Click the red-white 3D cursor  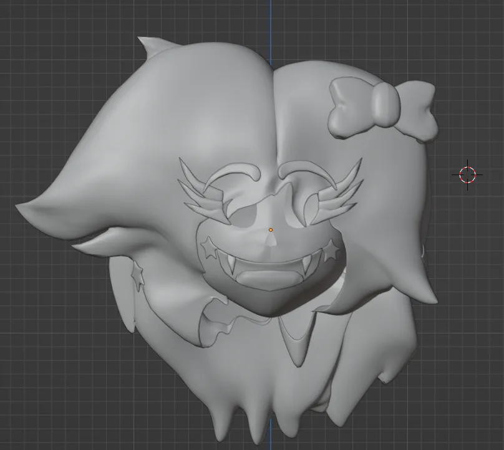click(x=467, y=175)
